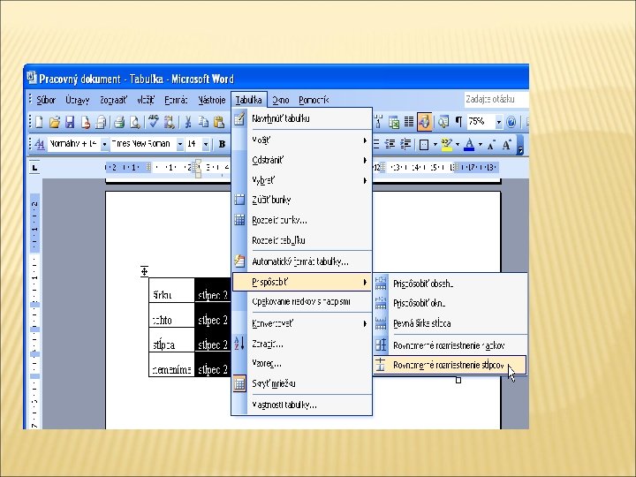Expand the Vložiť submenu in Tabuľka menu
The height and width of the screenshot is (477, 636).
[x=302, y=140]
